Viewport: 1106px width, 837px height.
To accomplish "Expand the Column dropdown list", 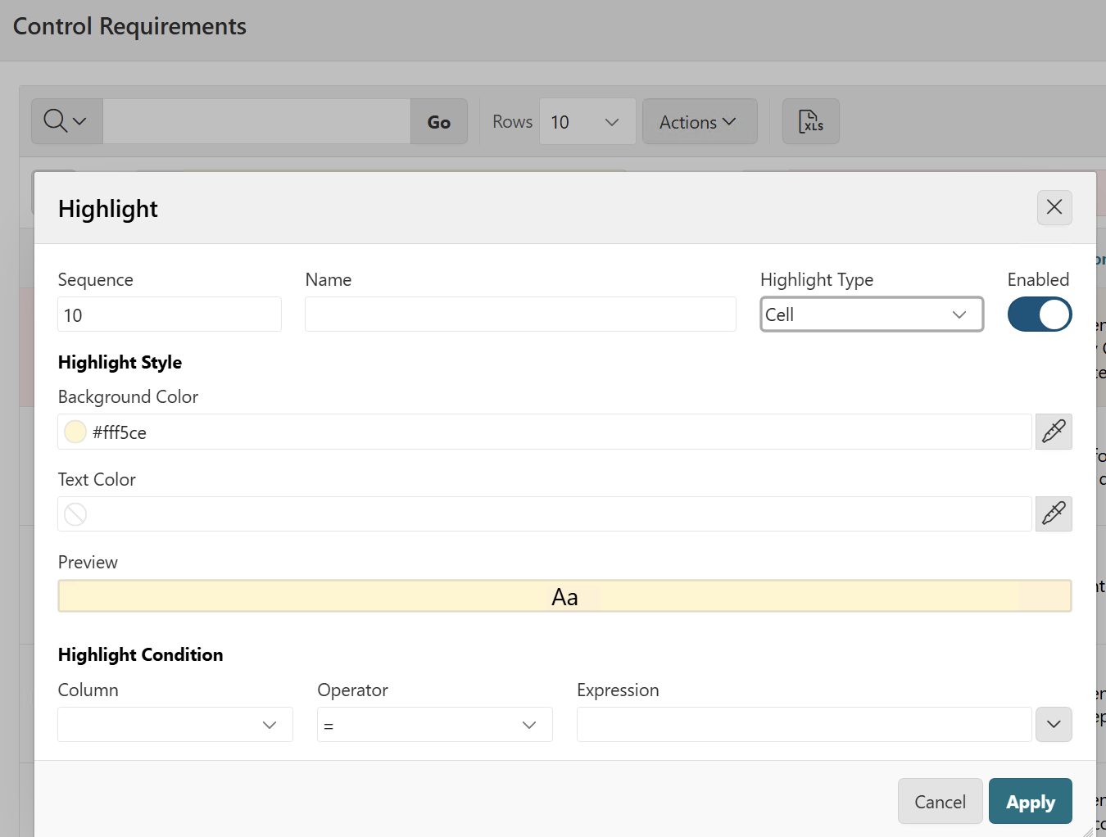I will coord(175,725).
